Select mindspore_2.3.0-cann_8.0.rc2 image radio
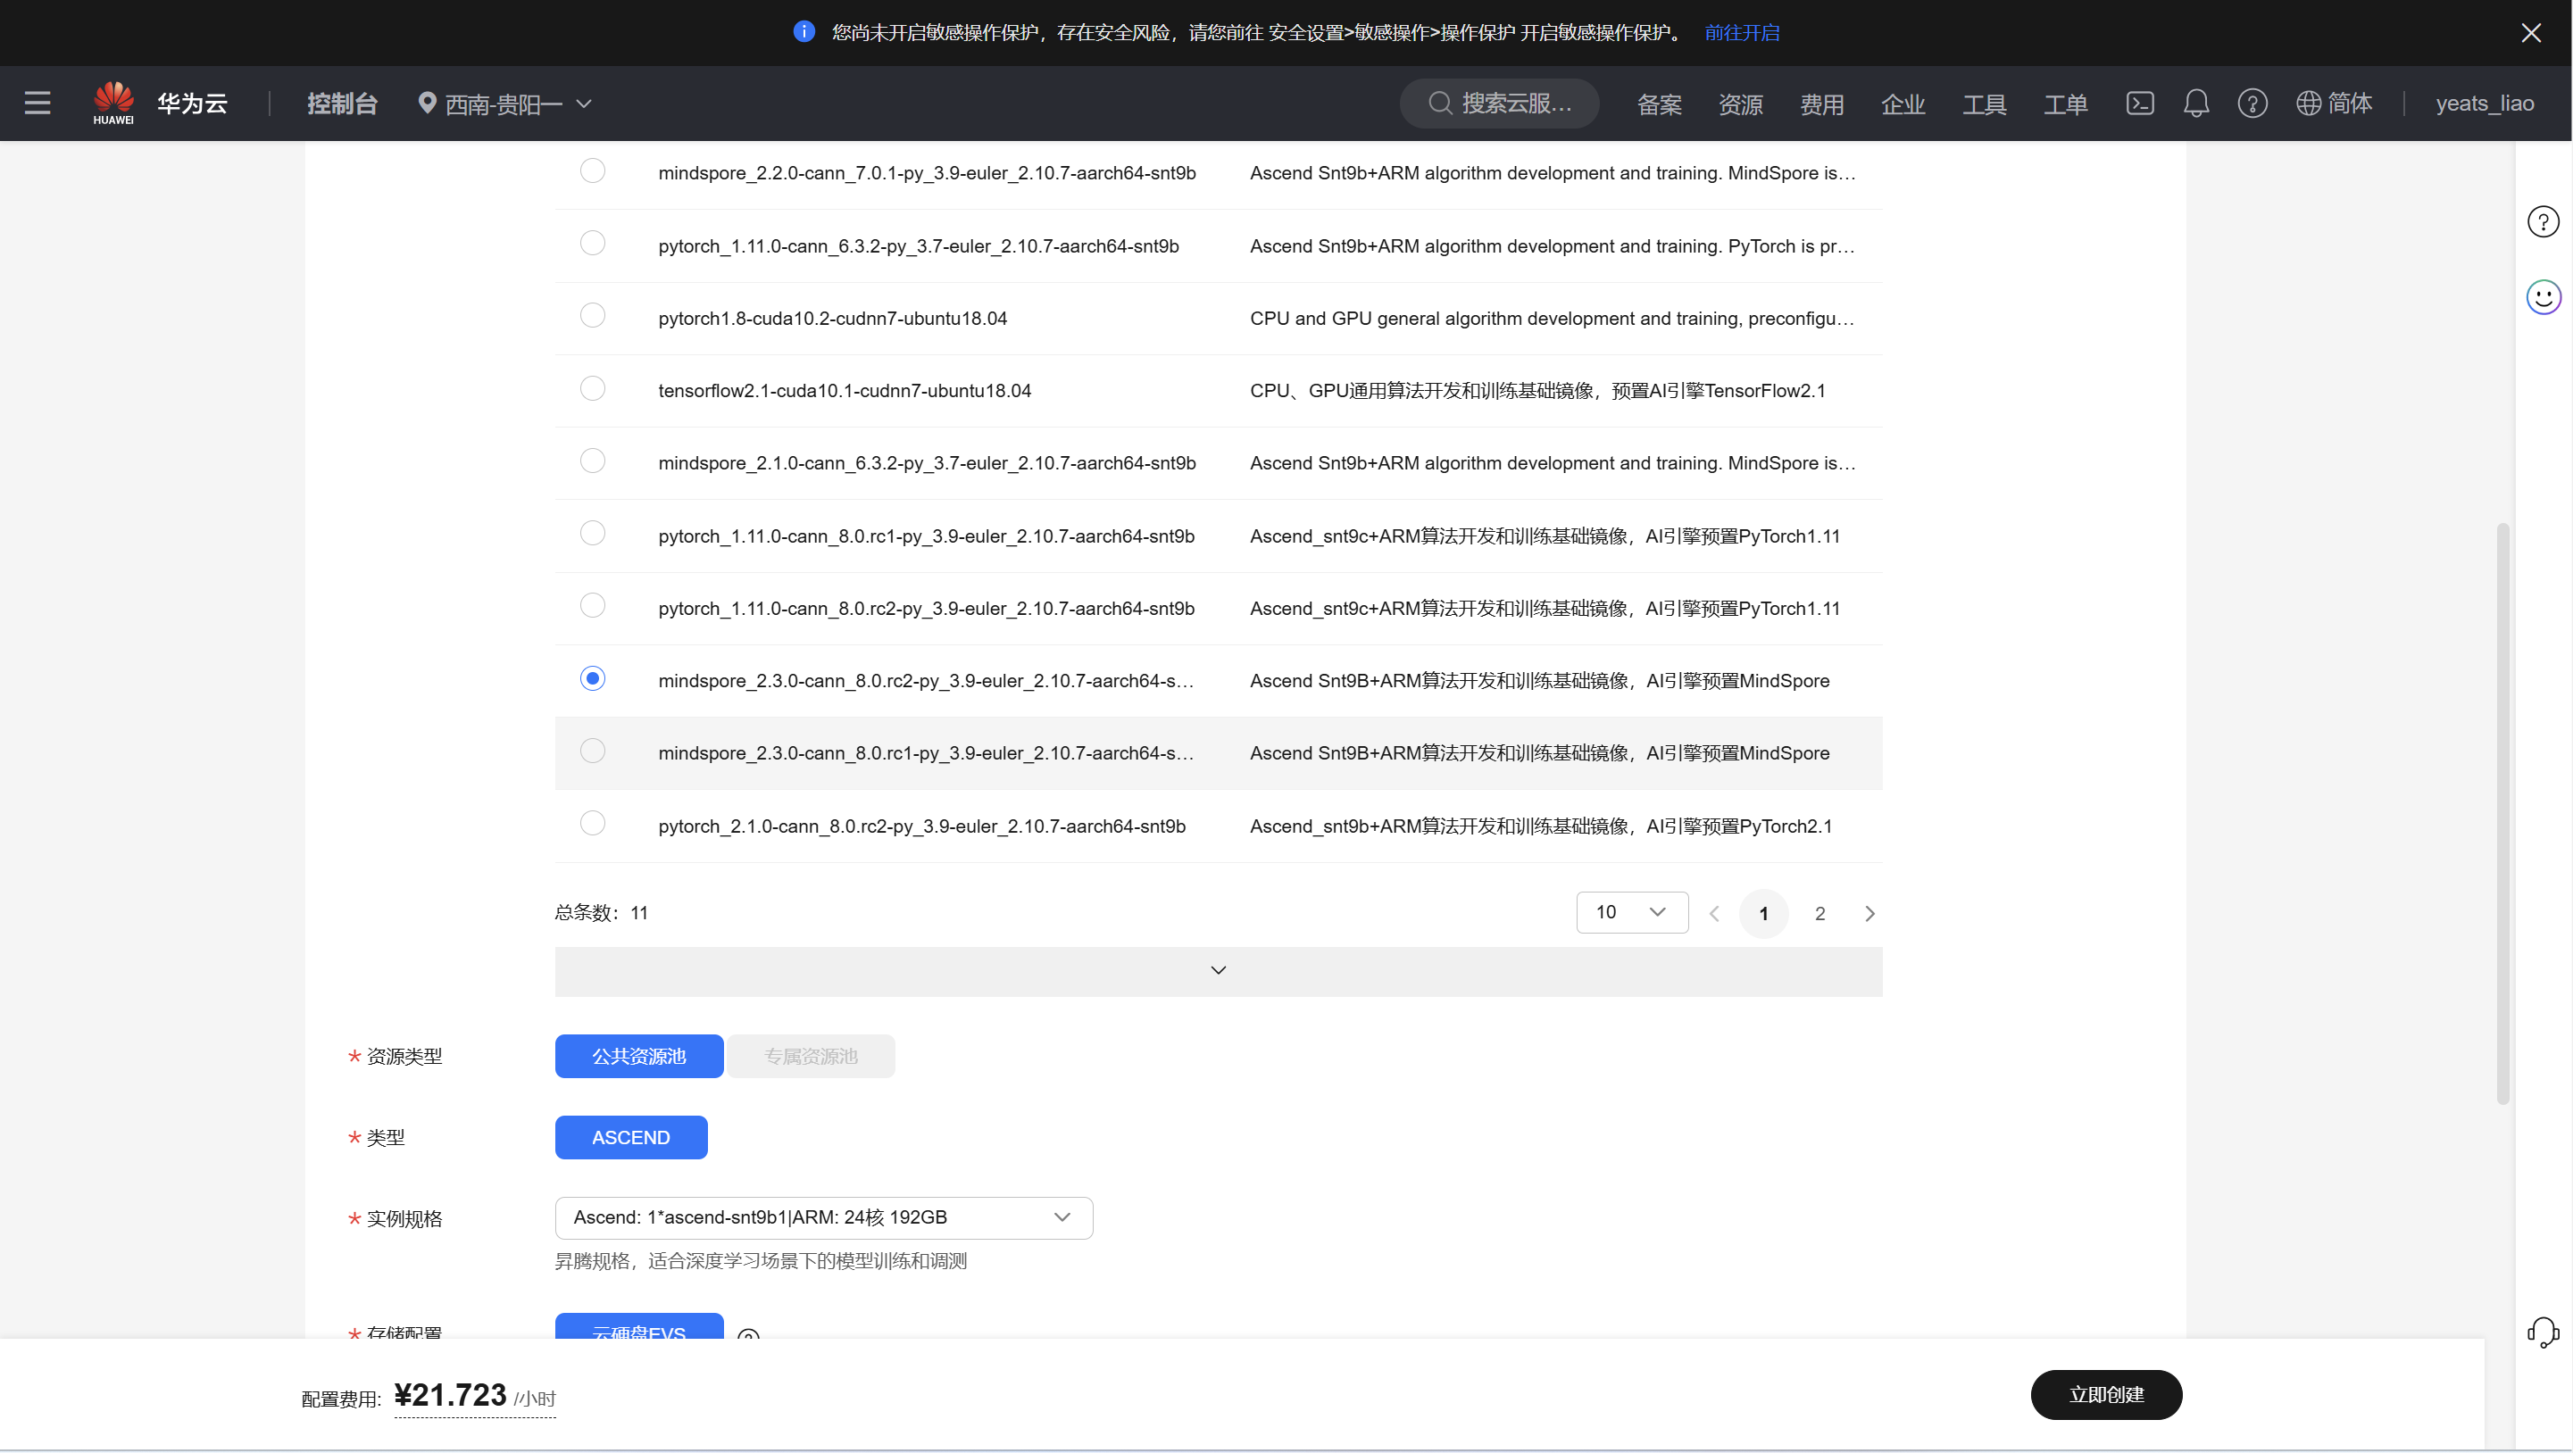Viewport: 2573px width, 1453px height. click(592, 679)
